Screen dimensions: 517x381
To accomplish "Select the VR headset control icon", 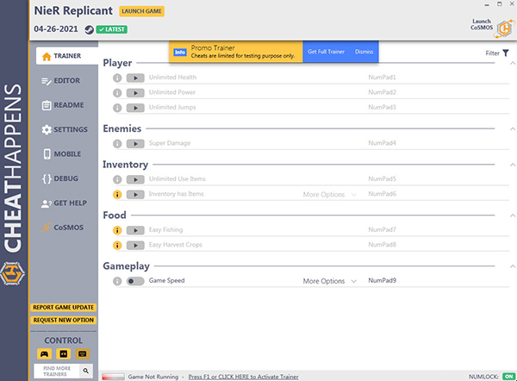I will (63, 354).
